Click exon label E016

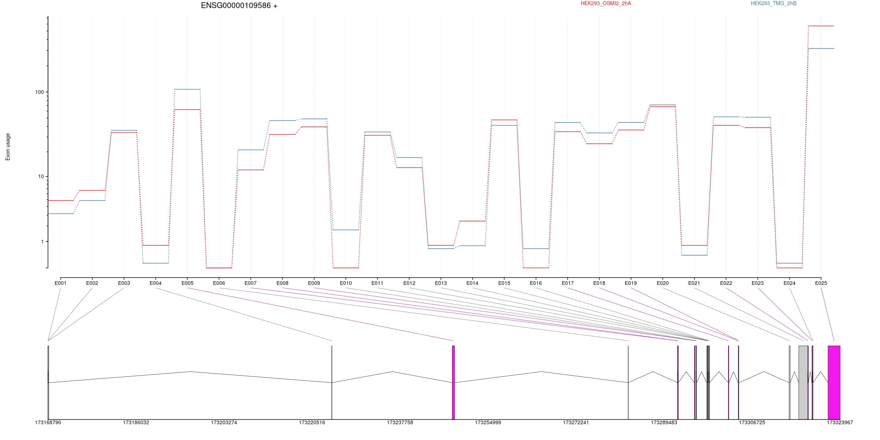point(536,283)
